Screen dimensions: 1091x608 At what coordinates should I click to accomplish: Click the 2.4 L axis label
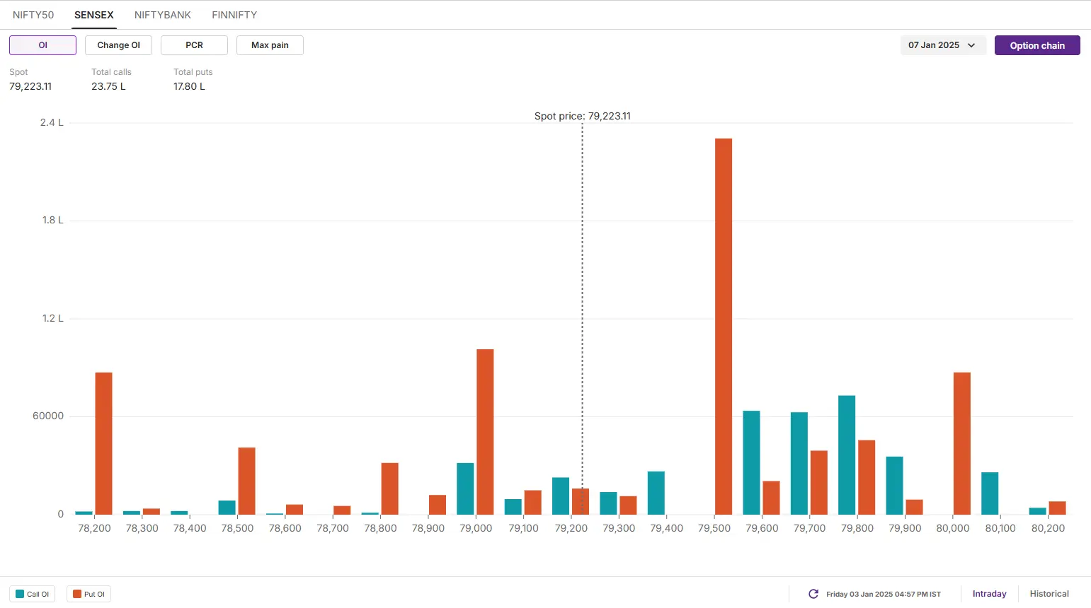point(52,122)
